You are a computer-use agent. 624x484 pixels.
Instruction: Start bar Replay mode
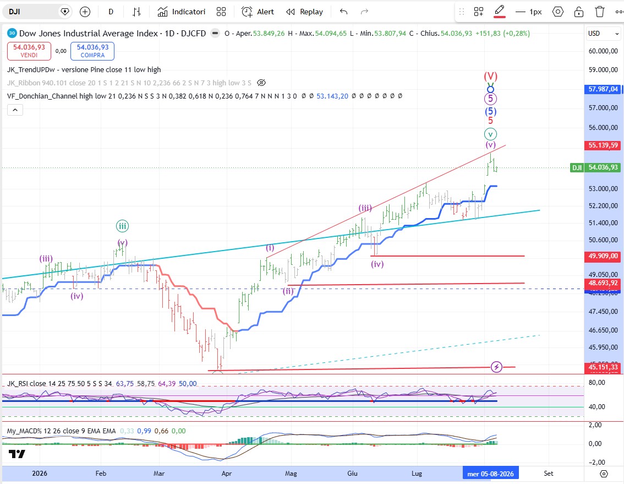coord(305,12)
